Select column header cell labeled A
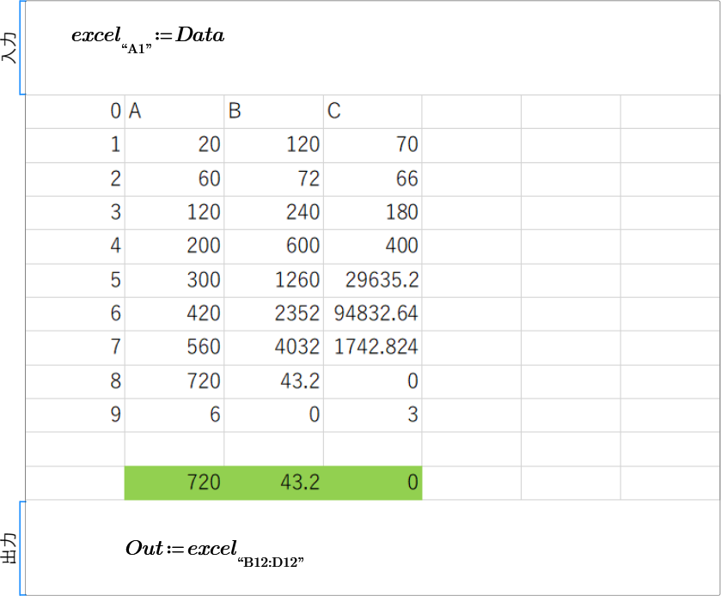This screenshot has height=596, width=721. pos(174,112)
